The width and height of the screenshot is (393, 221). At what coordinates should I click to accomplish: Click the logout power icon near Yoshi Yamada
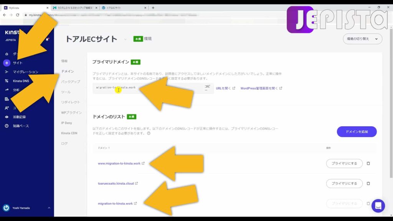tap(6, 208)
